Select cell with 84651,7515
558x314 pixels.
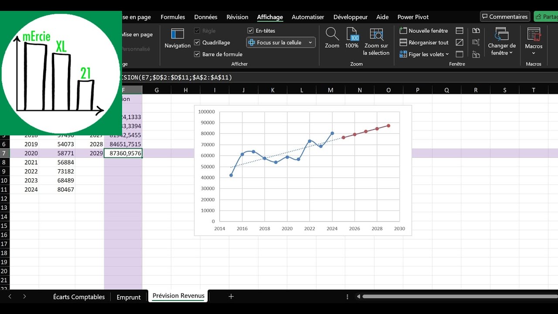[123, 144]
